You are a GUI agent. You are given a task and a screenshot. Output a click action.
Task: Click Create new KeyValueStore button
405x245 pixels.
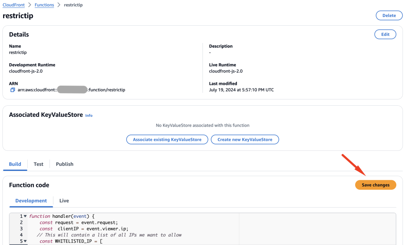point(245,139)
